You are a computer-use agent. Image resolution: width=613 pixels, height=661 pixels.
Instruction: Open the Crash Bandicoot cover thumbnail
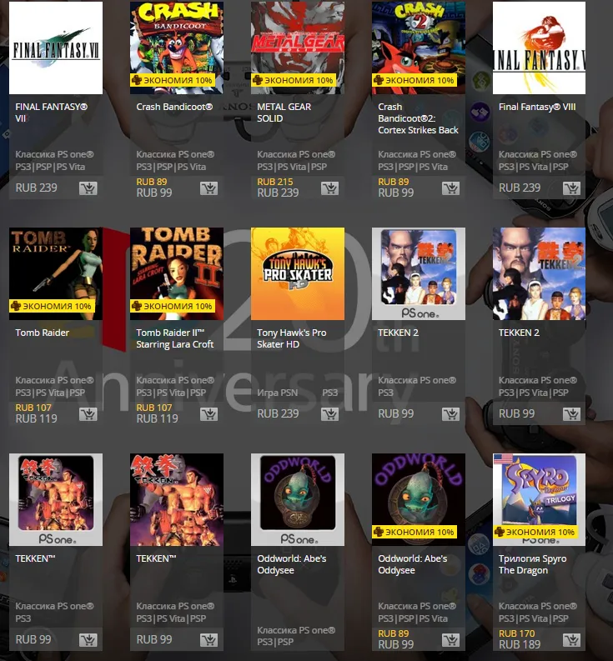click(x=177, y=48)
